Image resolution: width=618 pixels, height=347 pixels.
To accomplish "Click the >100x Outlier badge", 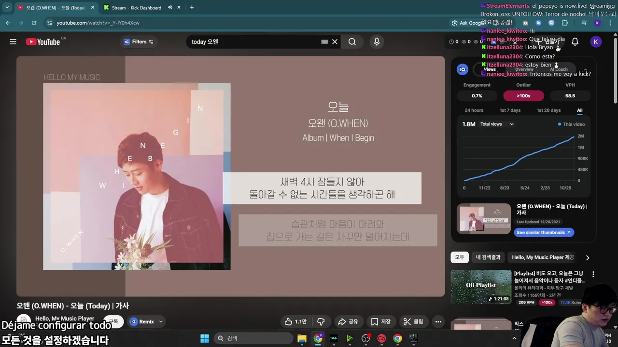I will (x=523, y=96).
